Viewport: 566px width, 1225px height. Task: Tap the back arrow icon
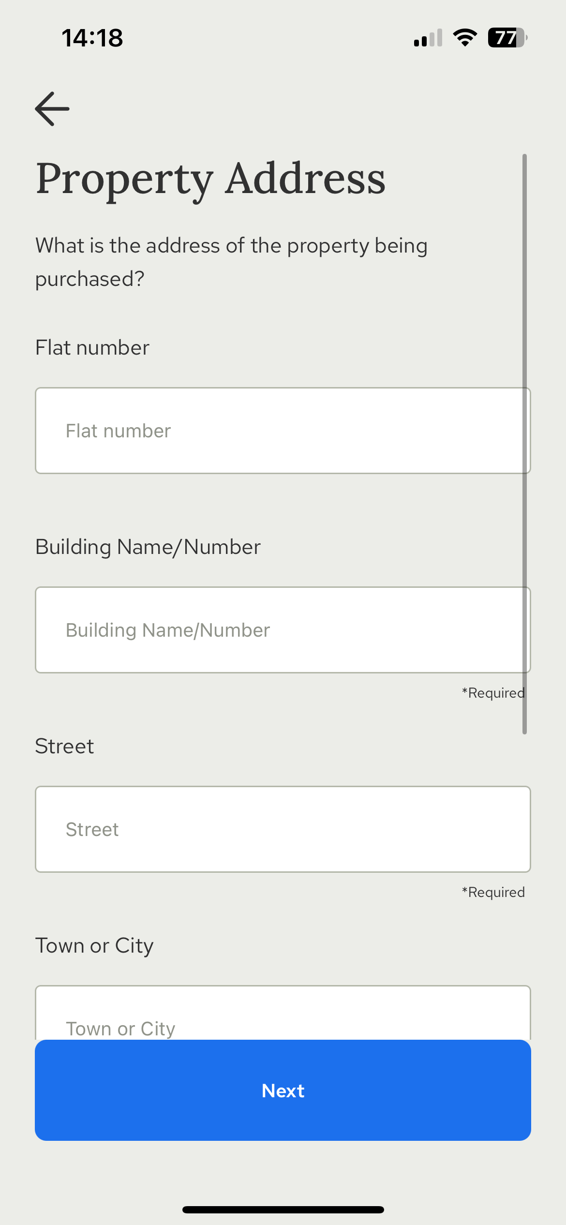tap(52, 109)
